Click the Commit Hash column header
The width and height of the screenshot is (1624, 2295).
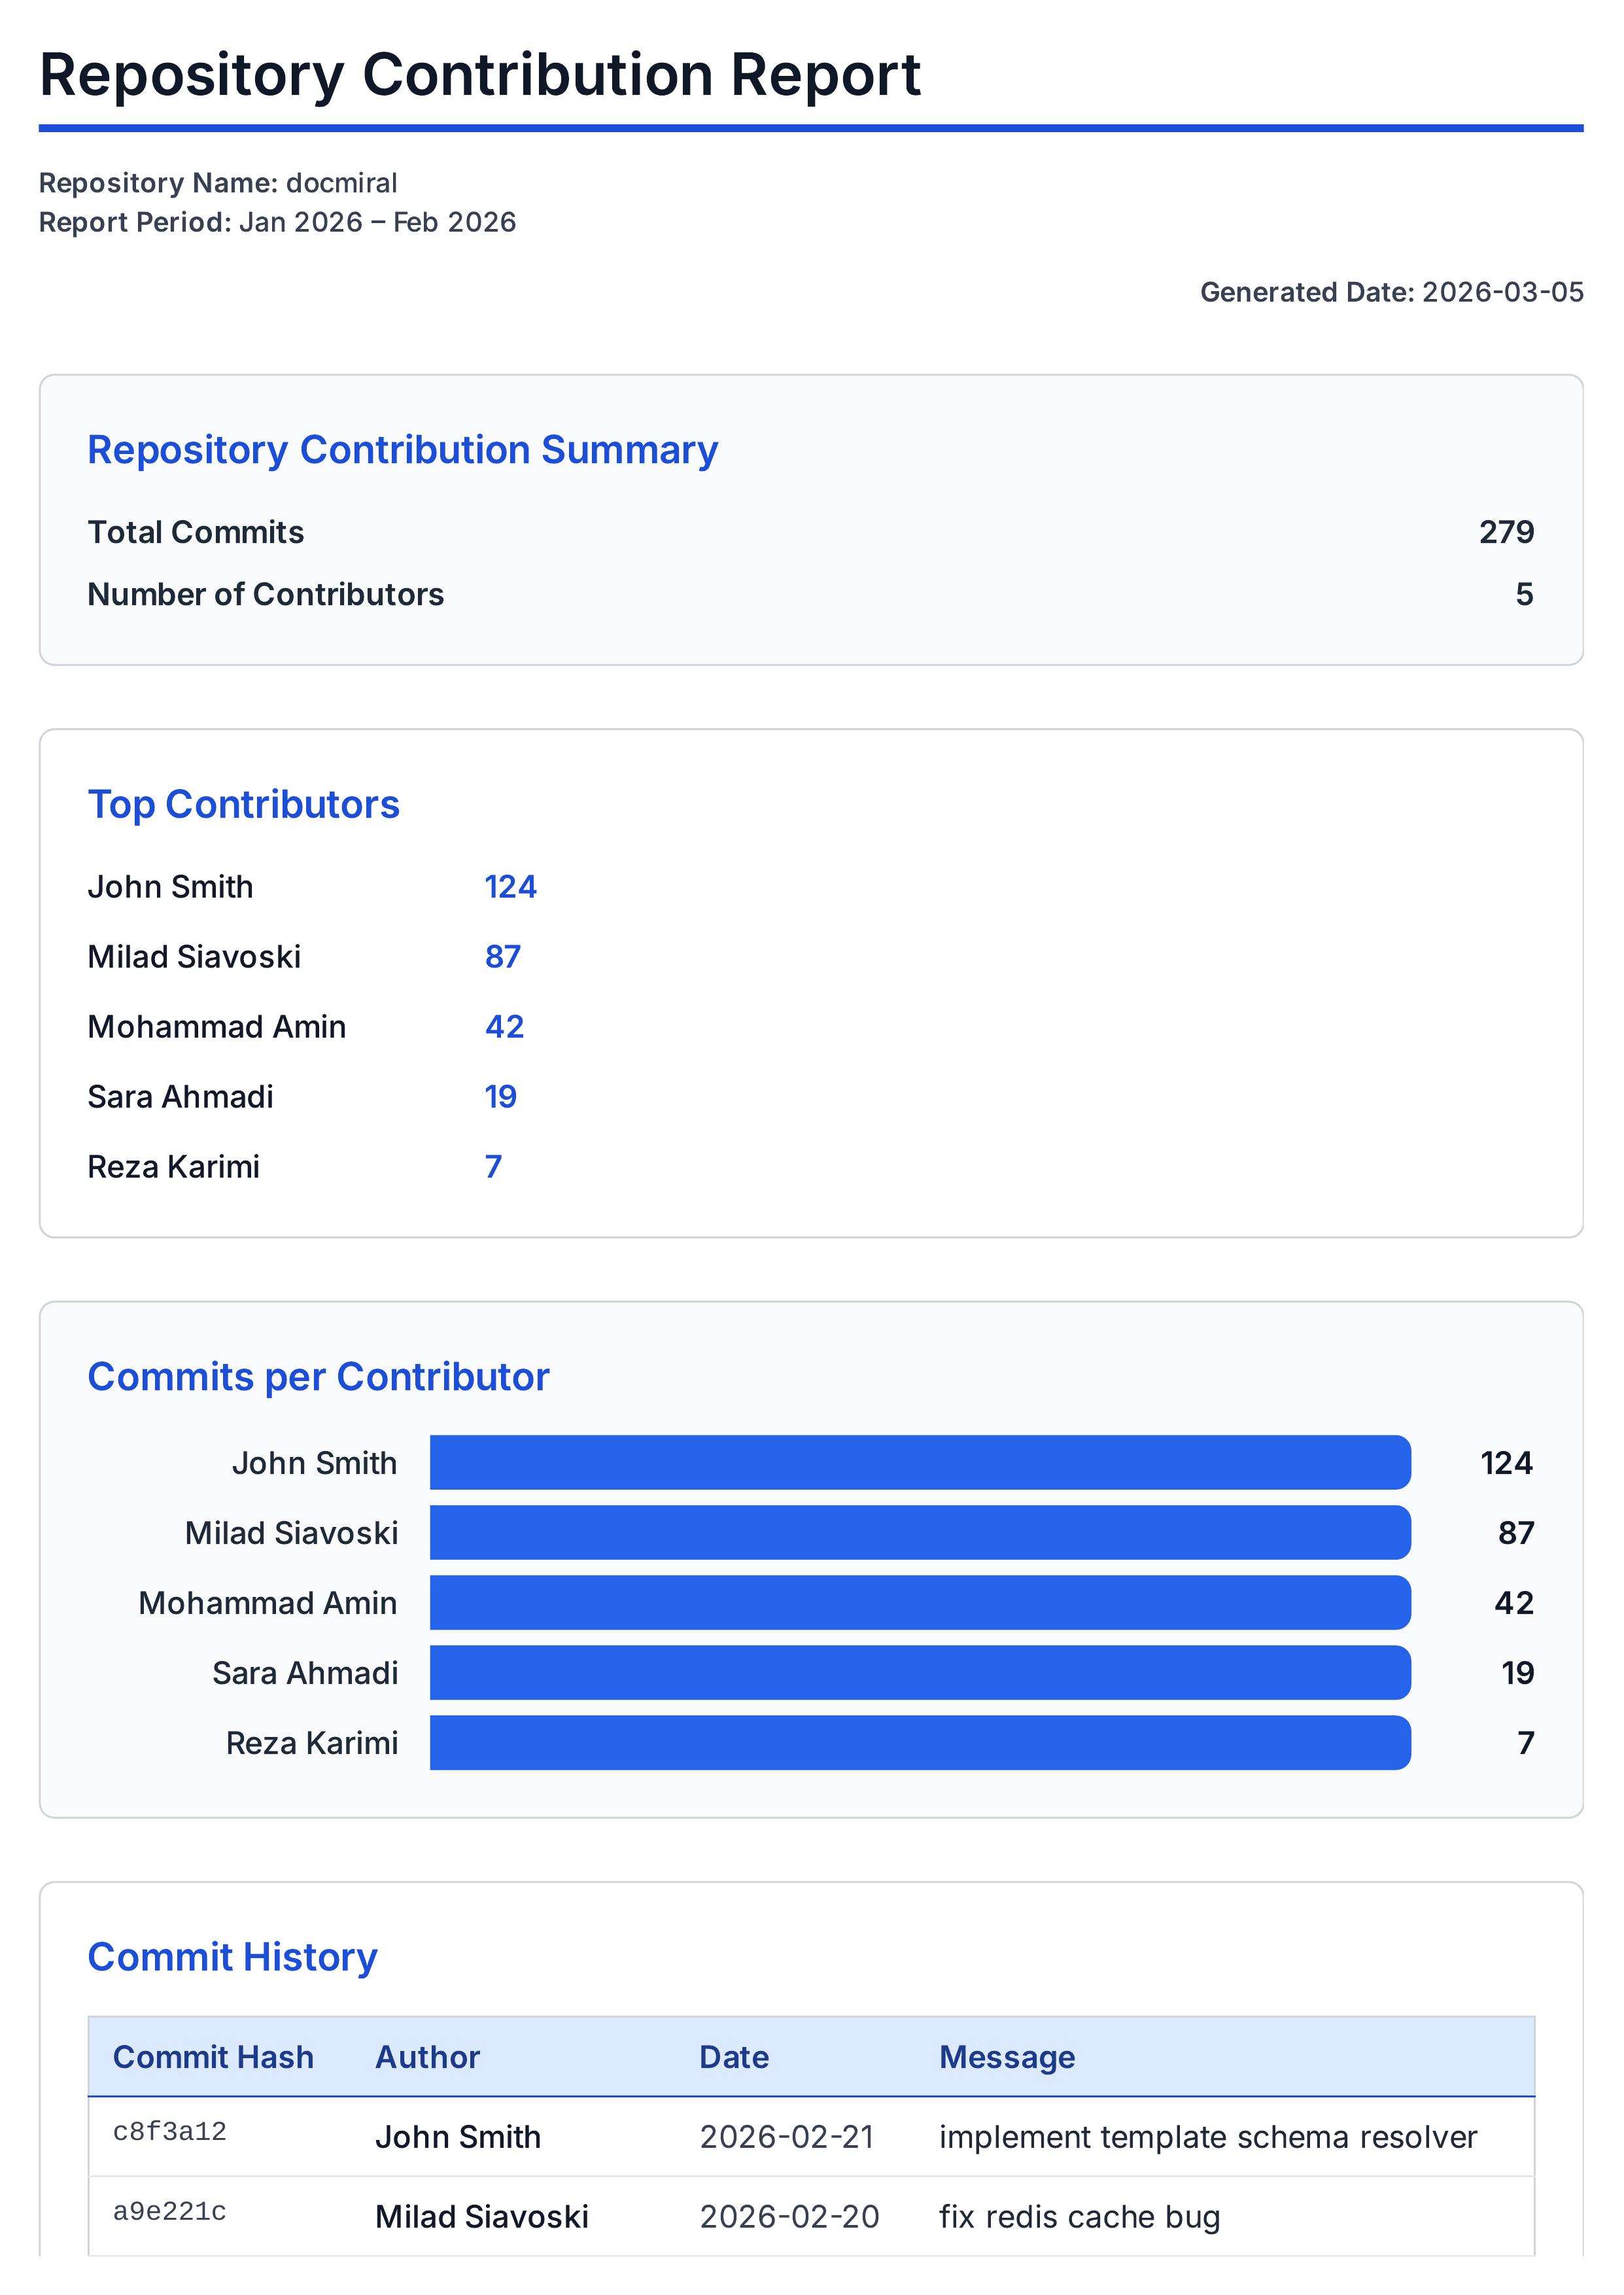pyautogui.click(x=213, y=2057)
